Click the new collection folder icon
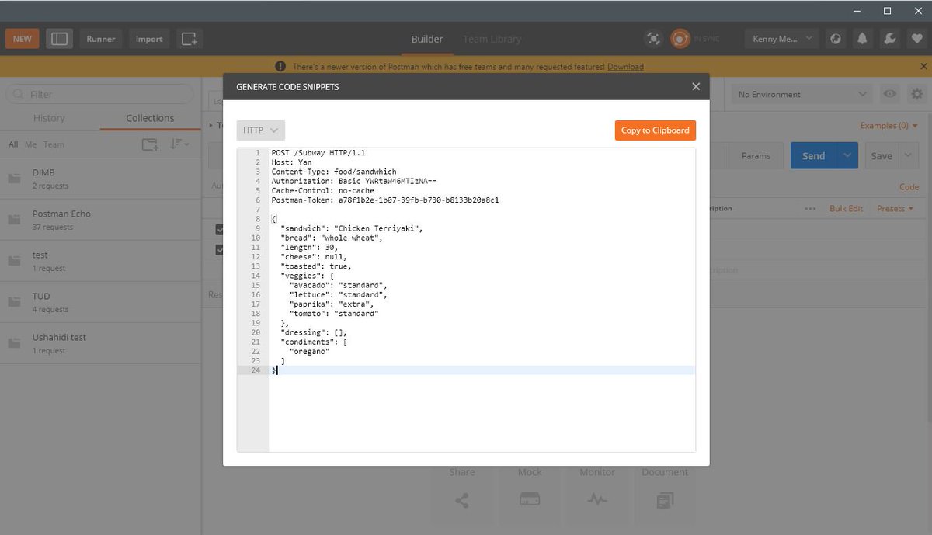Screen dimensions: 932x535 pos(150,144)
